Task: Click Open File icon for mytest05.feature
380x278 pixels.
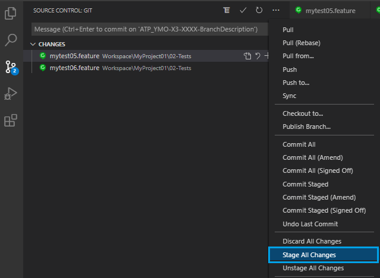Action: click(247, 56)
